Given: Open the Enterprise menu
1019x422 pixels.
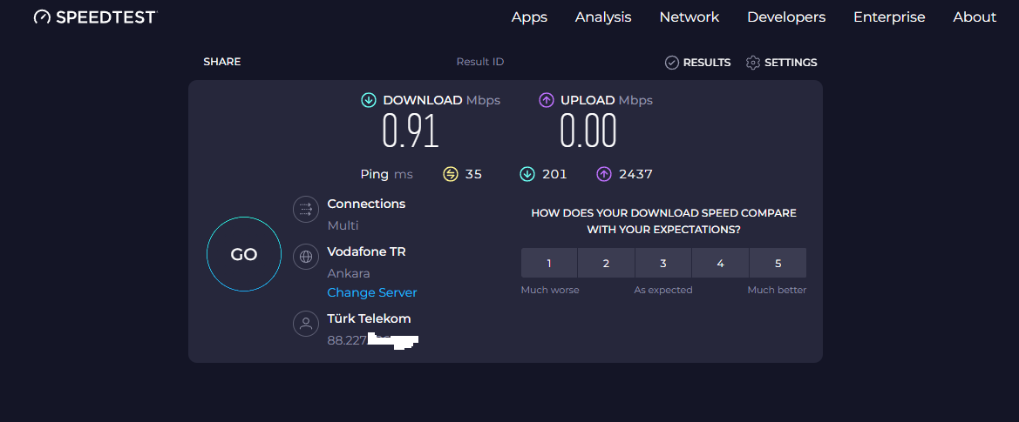Looking at the screenshot, I should (x=889, y=17).
